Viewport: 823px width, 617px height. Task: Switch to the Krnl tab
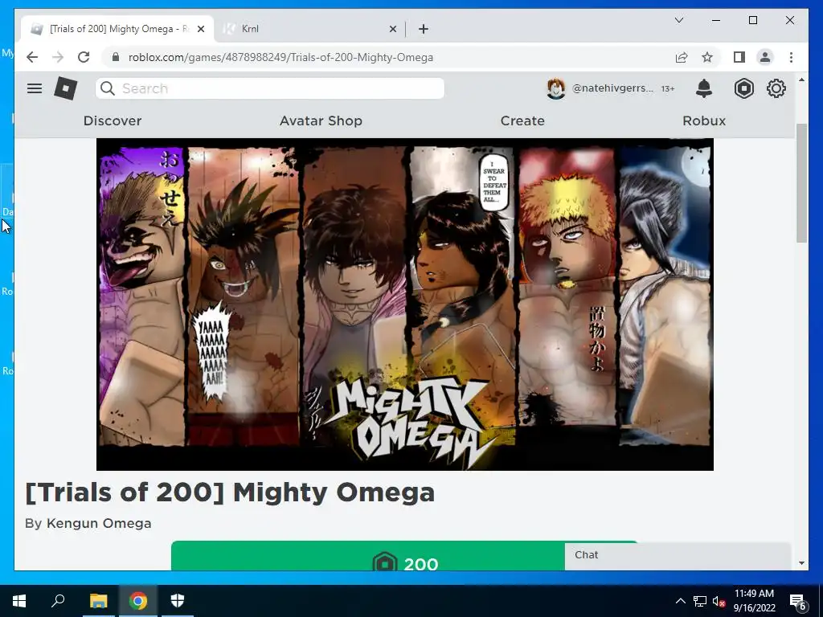pyautogui.click(x=309, y=29)
